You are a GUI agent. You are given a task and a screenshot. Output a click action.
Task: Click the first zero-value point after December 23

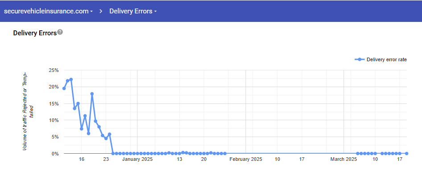(x=113, y=153)
